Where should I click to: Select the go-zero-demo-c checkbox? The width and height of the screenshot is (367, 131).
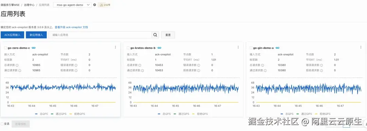pos(5,48)
